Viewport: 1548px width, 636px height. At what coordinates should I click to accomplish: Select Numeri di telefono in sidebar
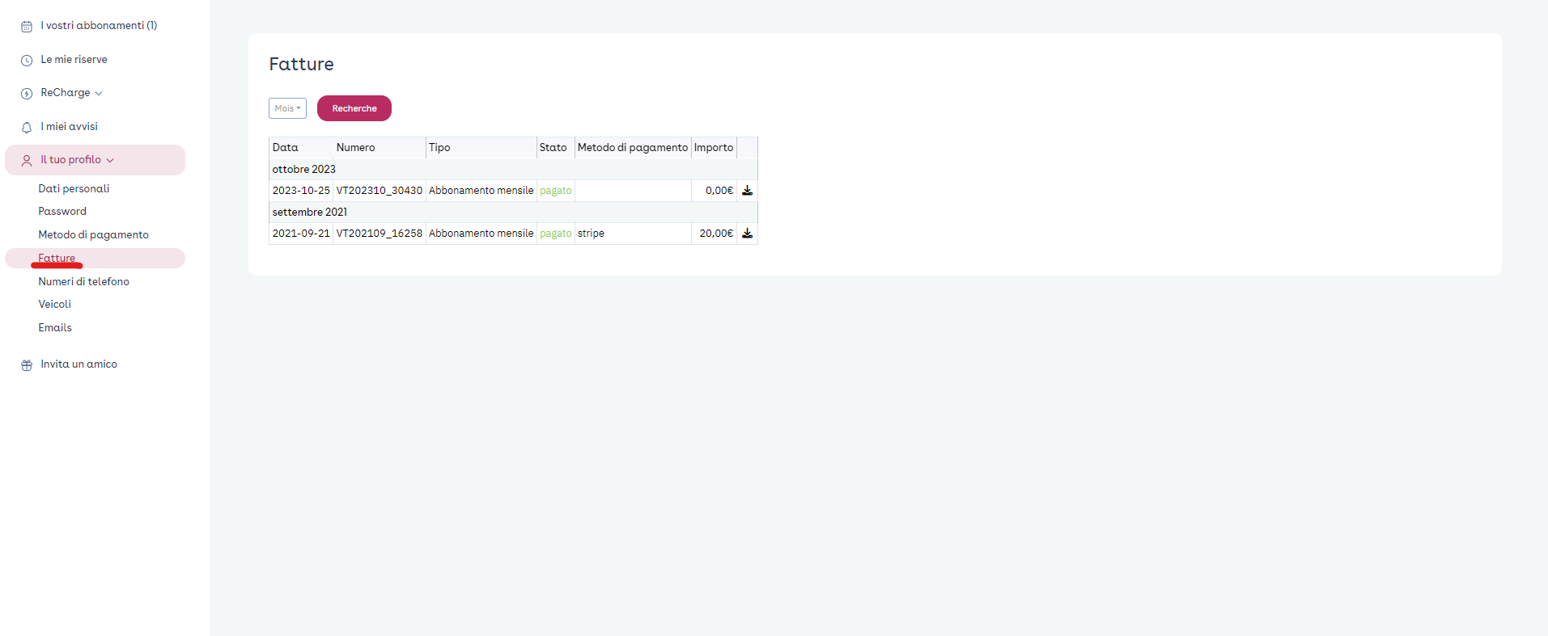tap(83, 281)
